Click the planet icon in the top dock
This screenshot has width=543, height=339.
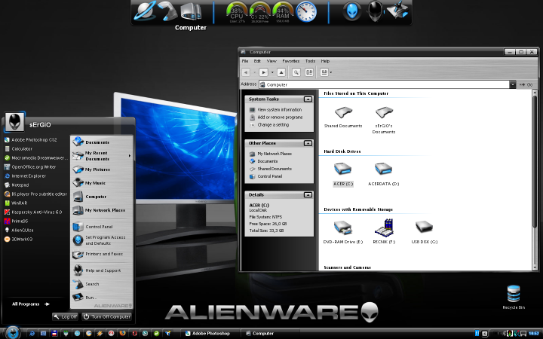[x=144, y=11]
